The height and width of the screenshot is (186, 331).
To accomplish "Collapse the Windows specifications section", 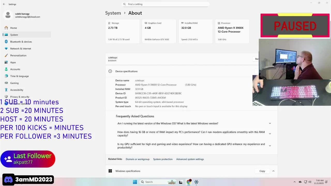I will [x=273, y=171].
